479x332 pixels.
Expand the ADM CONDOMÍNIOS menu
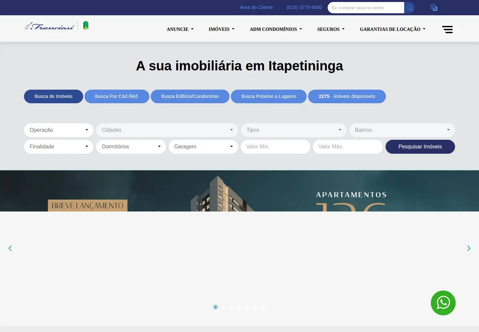click(276, 29)
